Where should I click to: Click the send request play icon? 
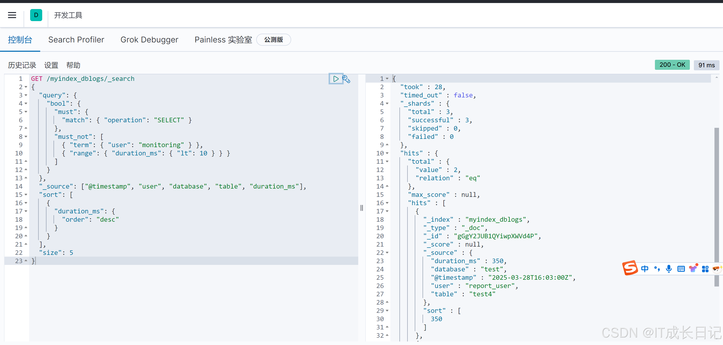point(335,79)
